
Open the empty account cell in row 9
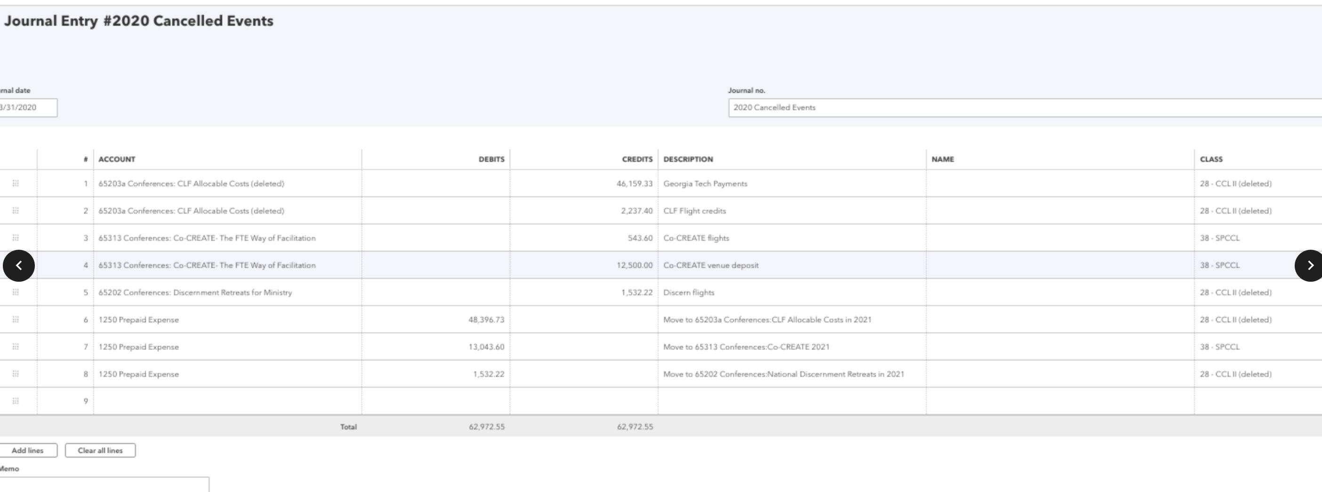pyautogui.click(x=227, y=401)
